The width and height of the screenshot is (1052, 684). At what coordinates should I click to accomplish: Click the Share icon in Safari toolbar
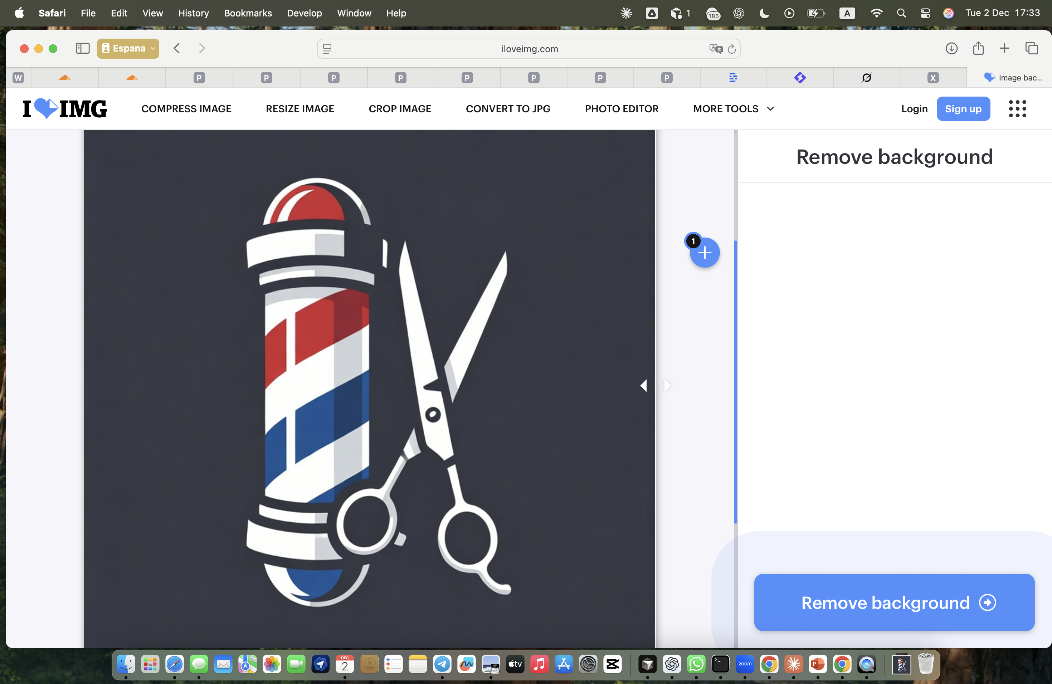978,49
